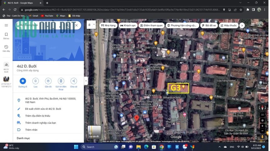Click the show my location button

click(262, 120)
